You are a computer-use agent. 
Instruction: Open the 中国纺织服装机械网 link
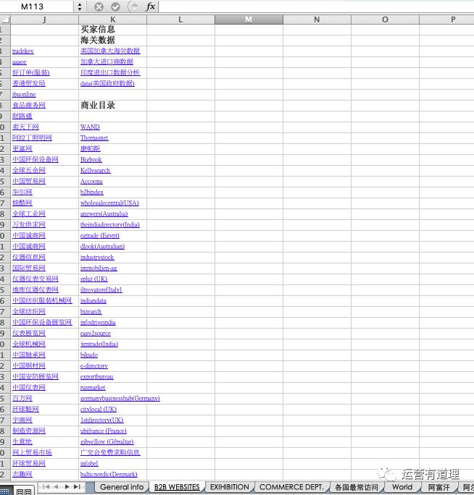pyautogui.click(x=42, y=300)
